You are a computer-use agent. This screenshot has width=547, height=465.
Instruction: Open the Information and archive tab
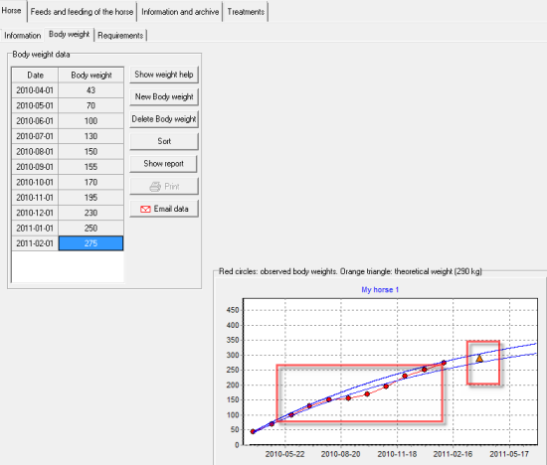tap(180, 12)
